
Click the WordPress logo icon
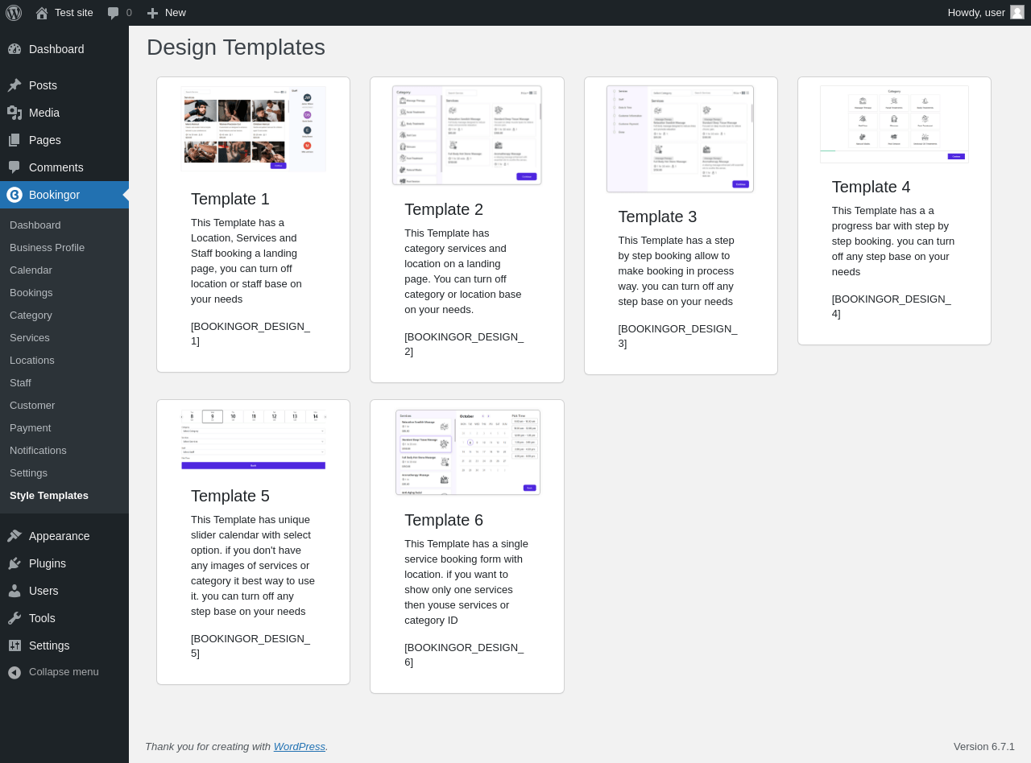[x=14, y=13]
